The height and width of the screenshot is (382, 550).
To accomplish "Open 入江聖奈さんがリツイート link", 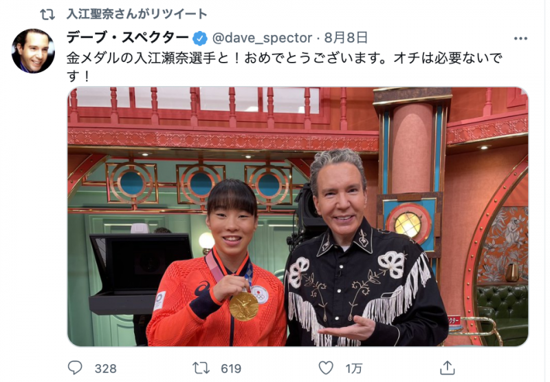I will pos(137,14).
